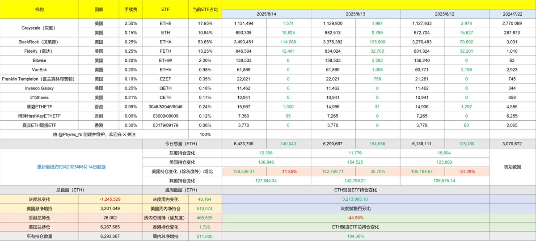Select the FETH ticker cell
The image size is (536, 241).
(166, 51)
